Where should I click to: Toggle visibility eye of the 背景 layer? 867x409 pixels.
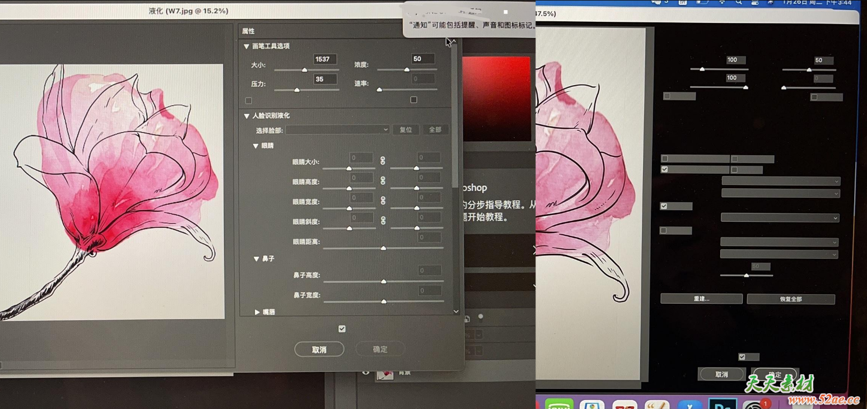tap(366, 372)
